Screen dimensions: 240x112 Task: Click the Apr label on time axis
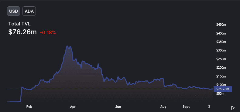tap(73, 107)
